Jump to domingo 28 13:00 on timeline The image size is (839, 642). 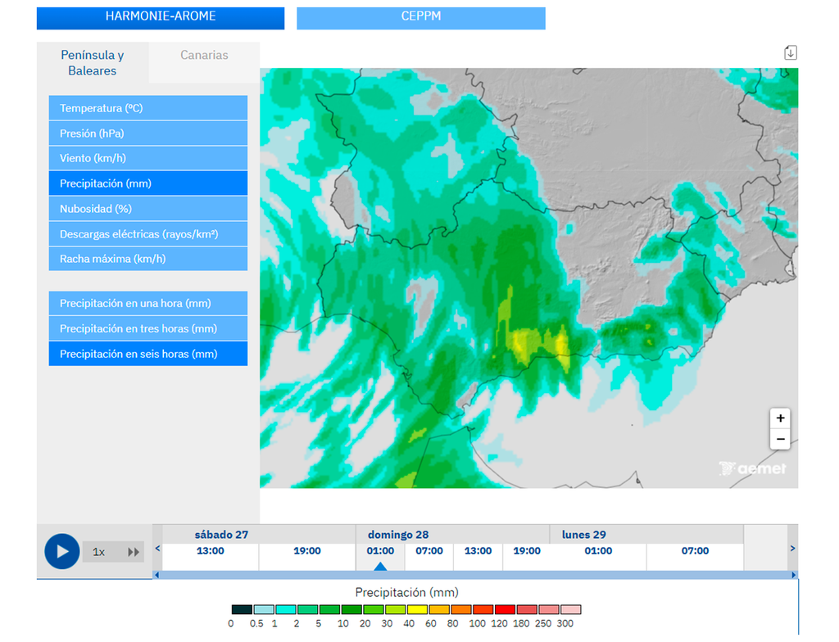pos(478,551)
